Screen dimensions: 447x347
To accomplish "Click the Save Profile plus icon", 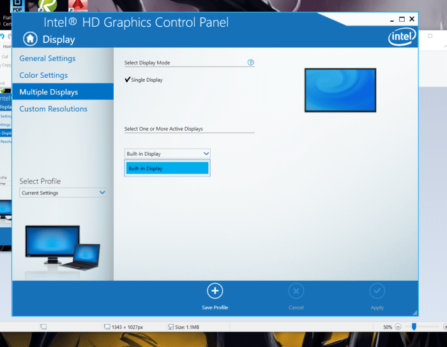I will pyautogui.click(x=215, y=291).
